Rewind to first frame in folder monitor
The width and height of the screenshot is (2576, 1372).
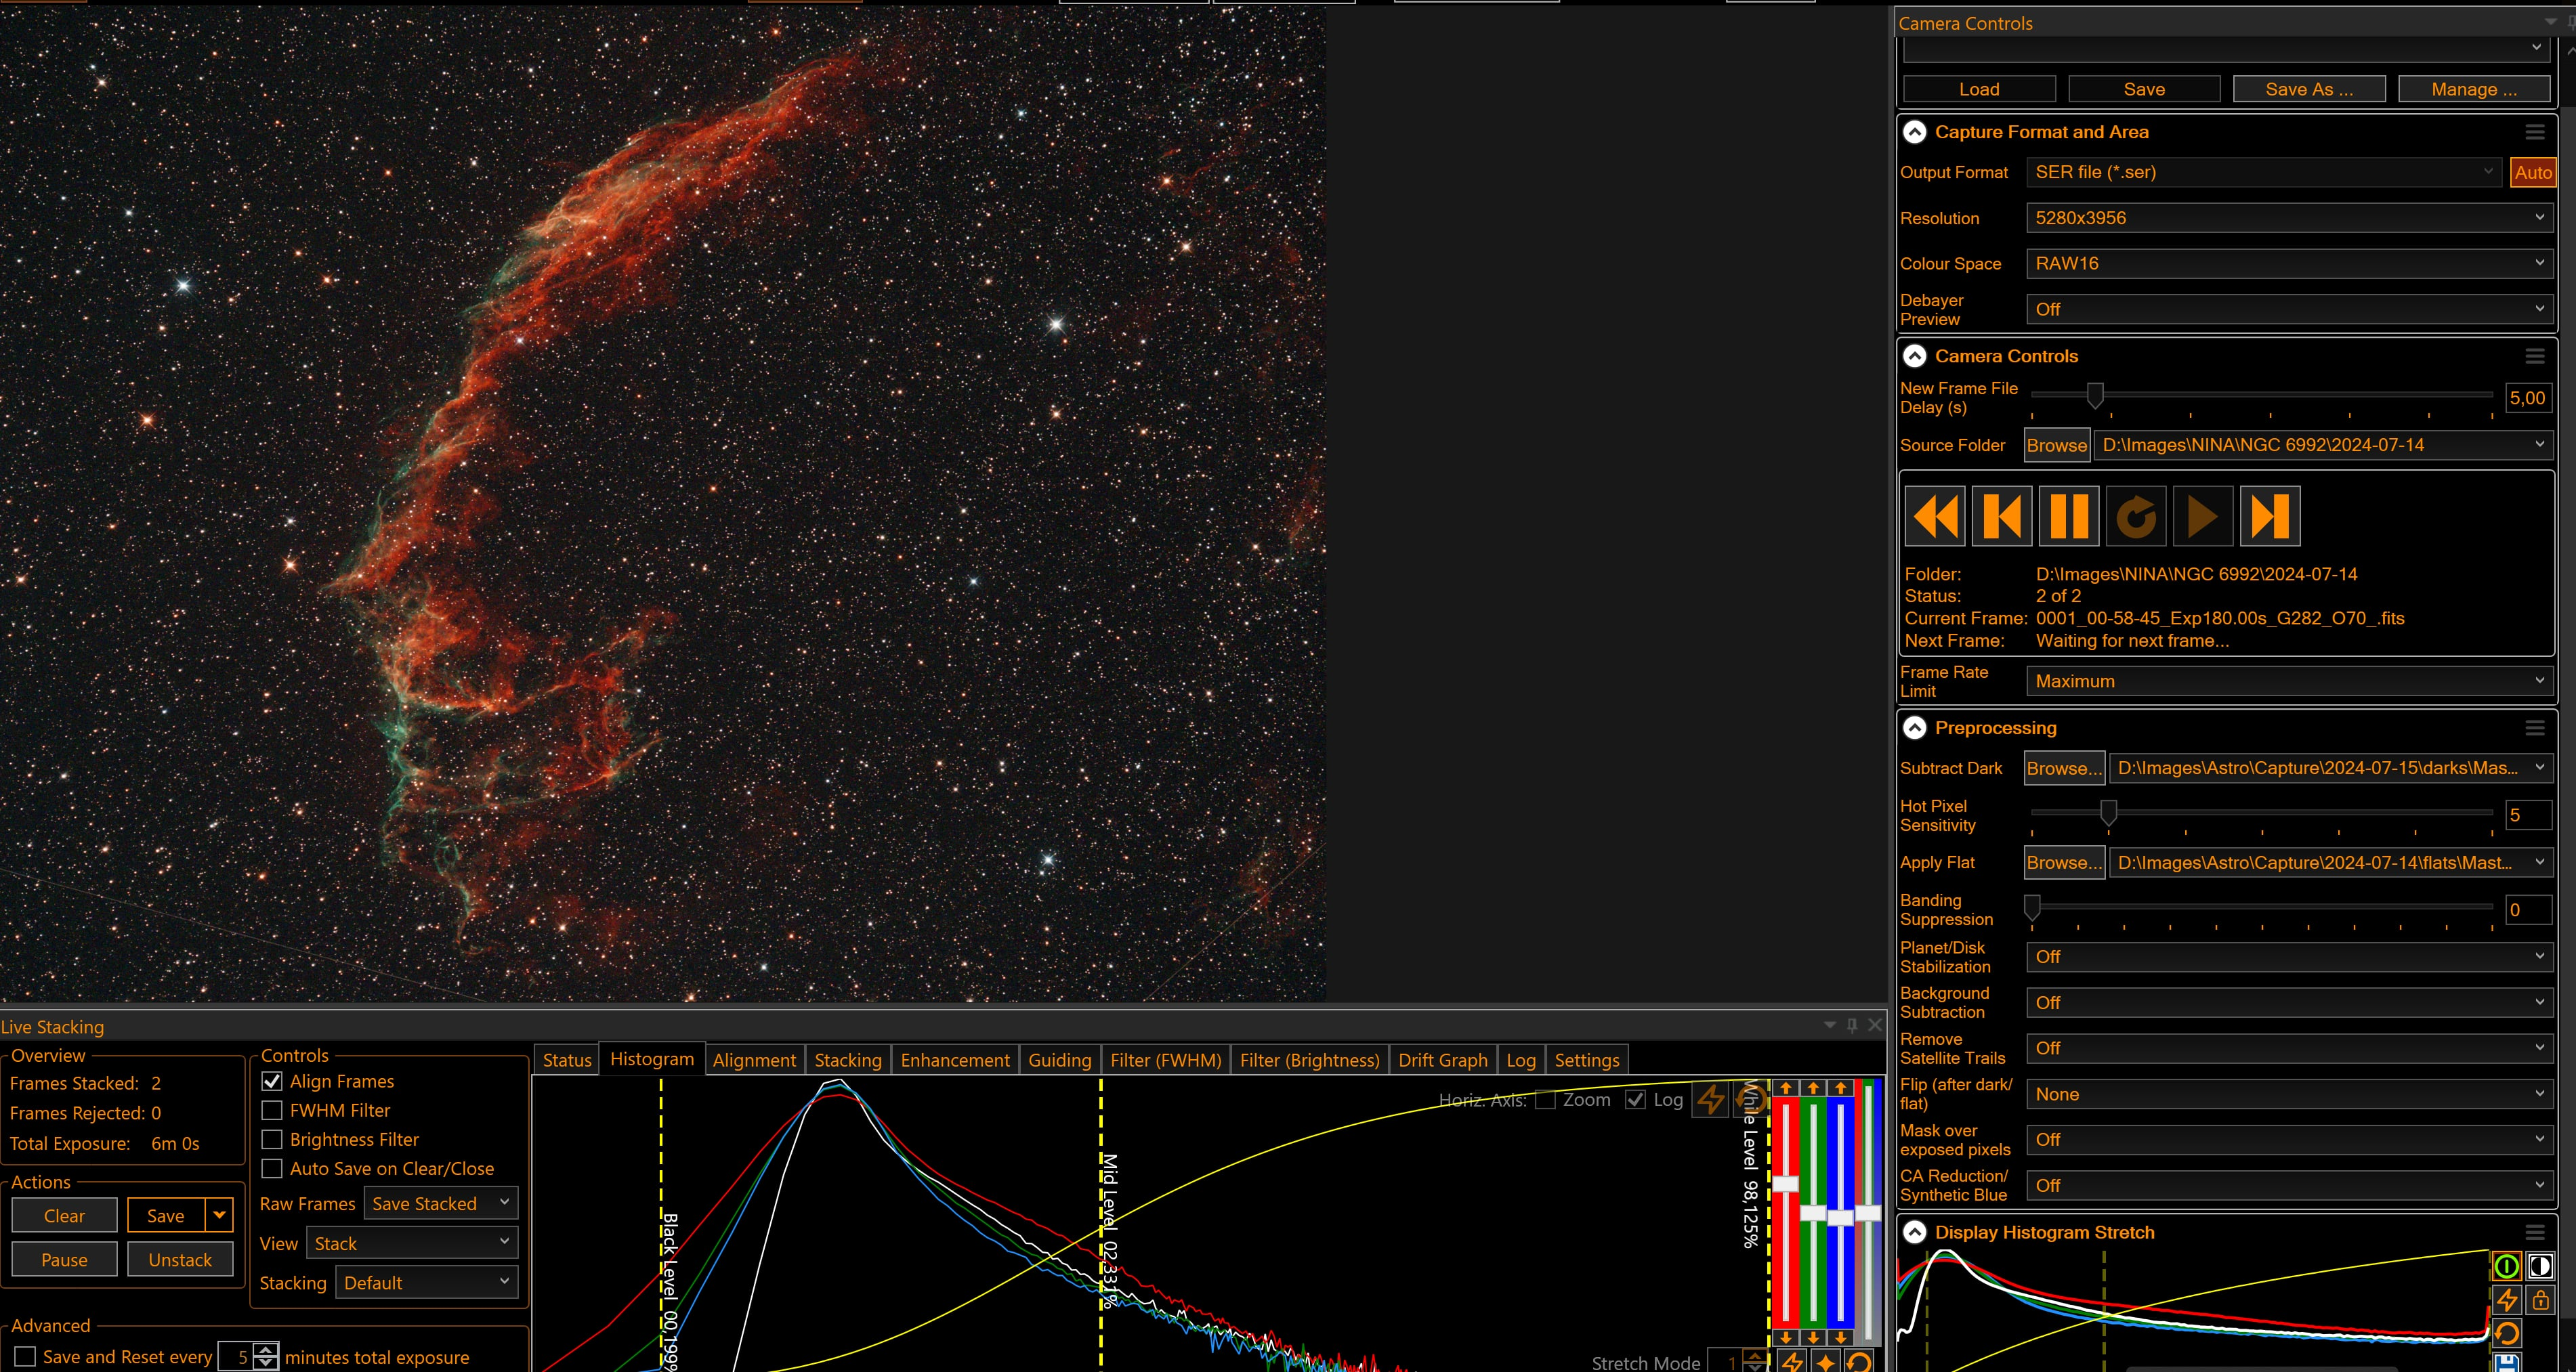coord(1935,516)
